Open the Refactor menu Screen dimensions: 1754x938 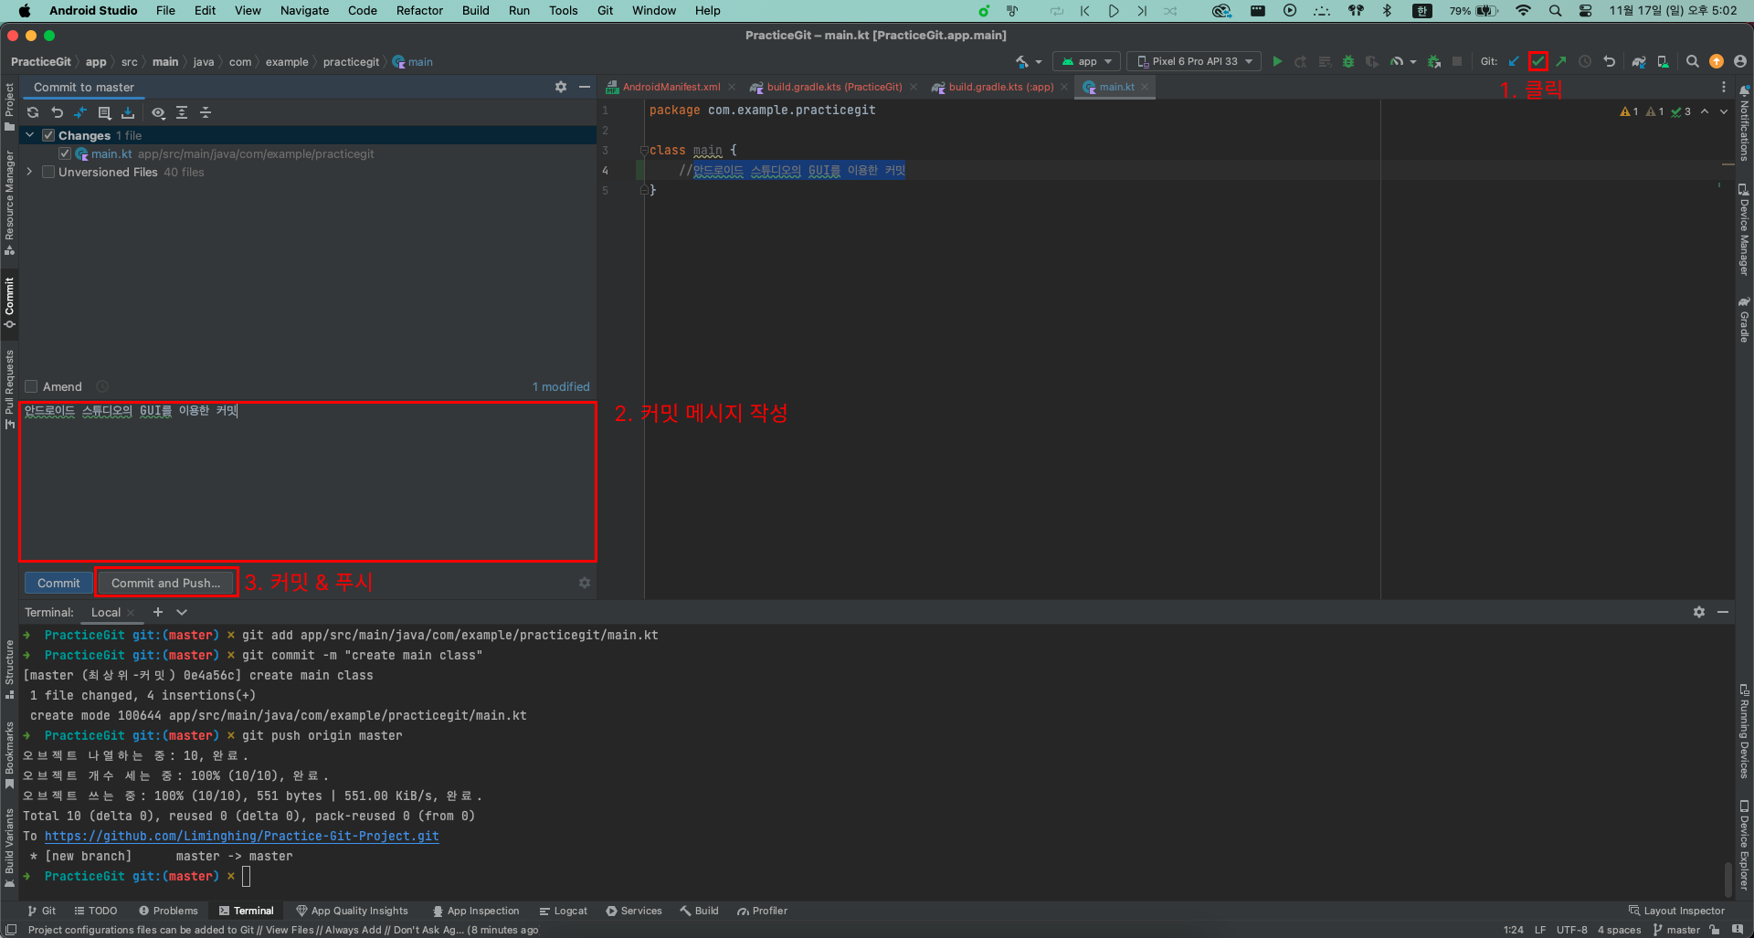click(419, 11)
